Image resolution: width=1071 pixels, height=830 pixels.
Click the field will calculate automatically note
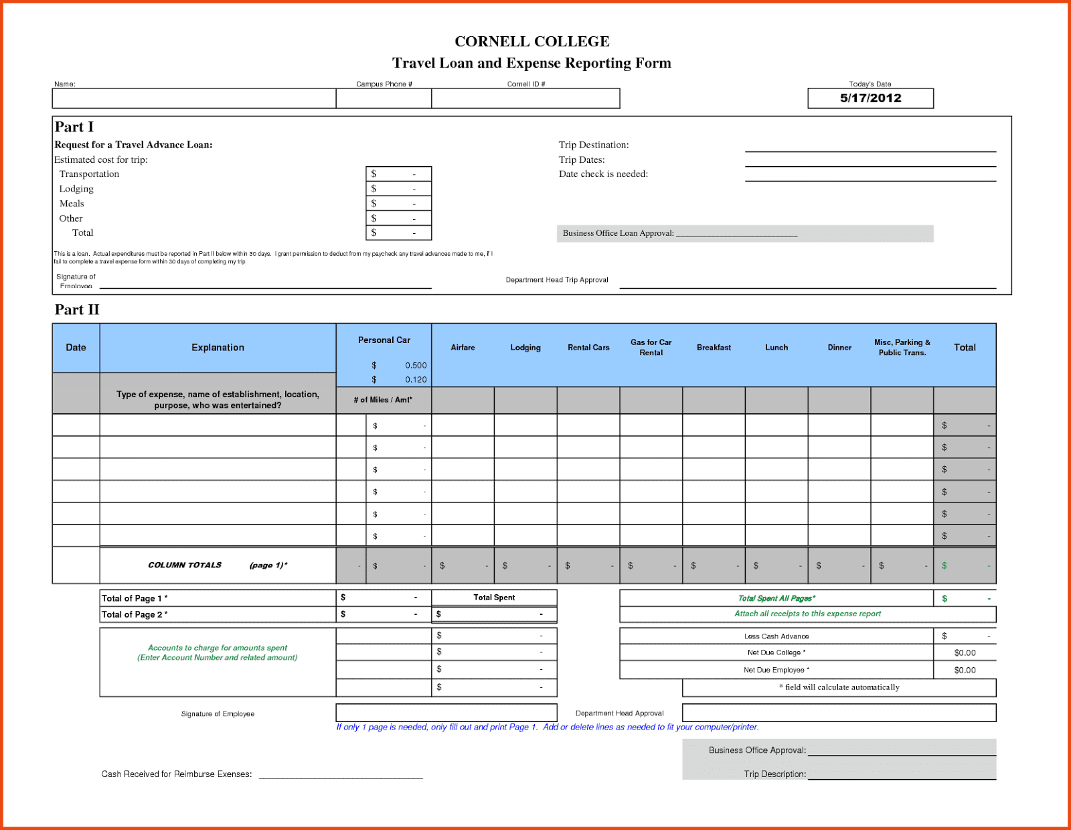(x=839, y=687)
